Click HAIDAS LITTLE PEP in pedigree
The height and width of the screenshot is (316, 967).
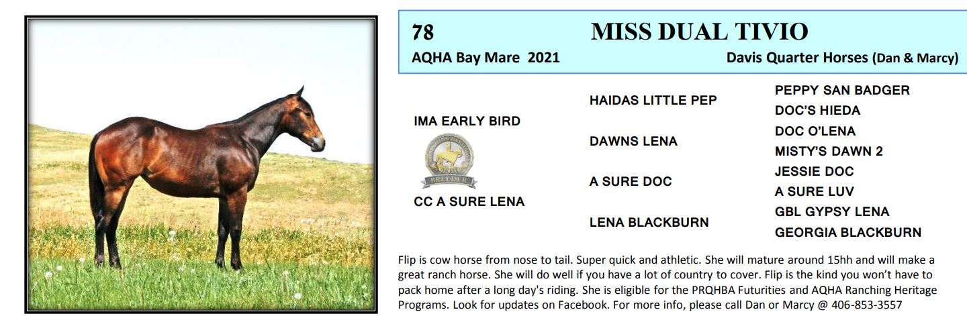coord(653,101)
